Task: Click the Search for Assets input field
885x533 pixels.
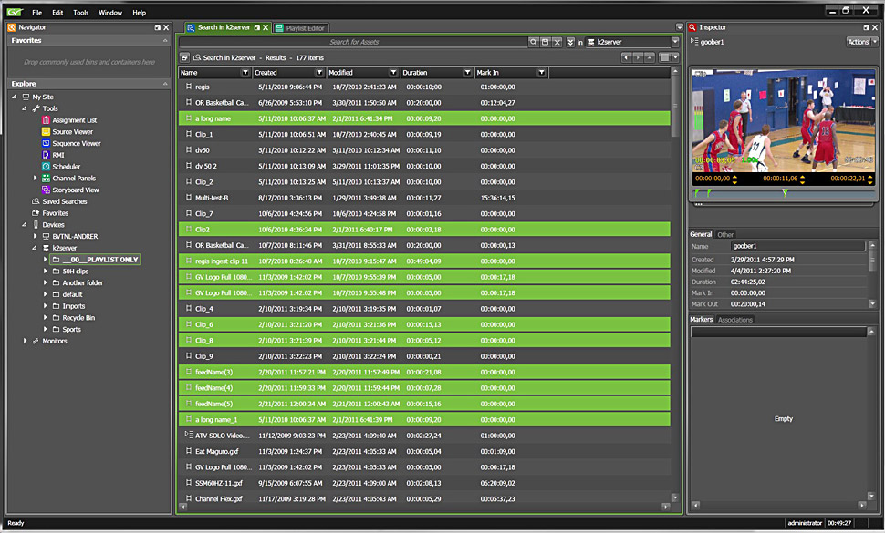Action: coord(354,42)
